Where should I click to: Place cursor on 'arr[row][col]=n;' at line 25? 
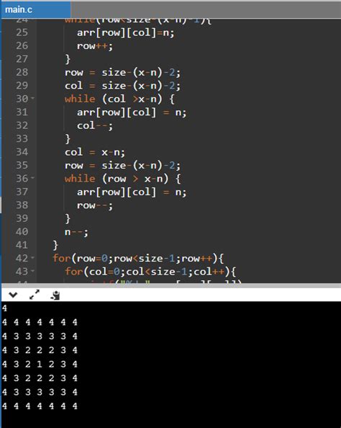125,33
